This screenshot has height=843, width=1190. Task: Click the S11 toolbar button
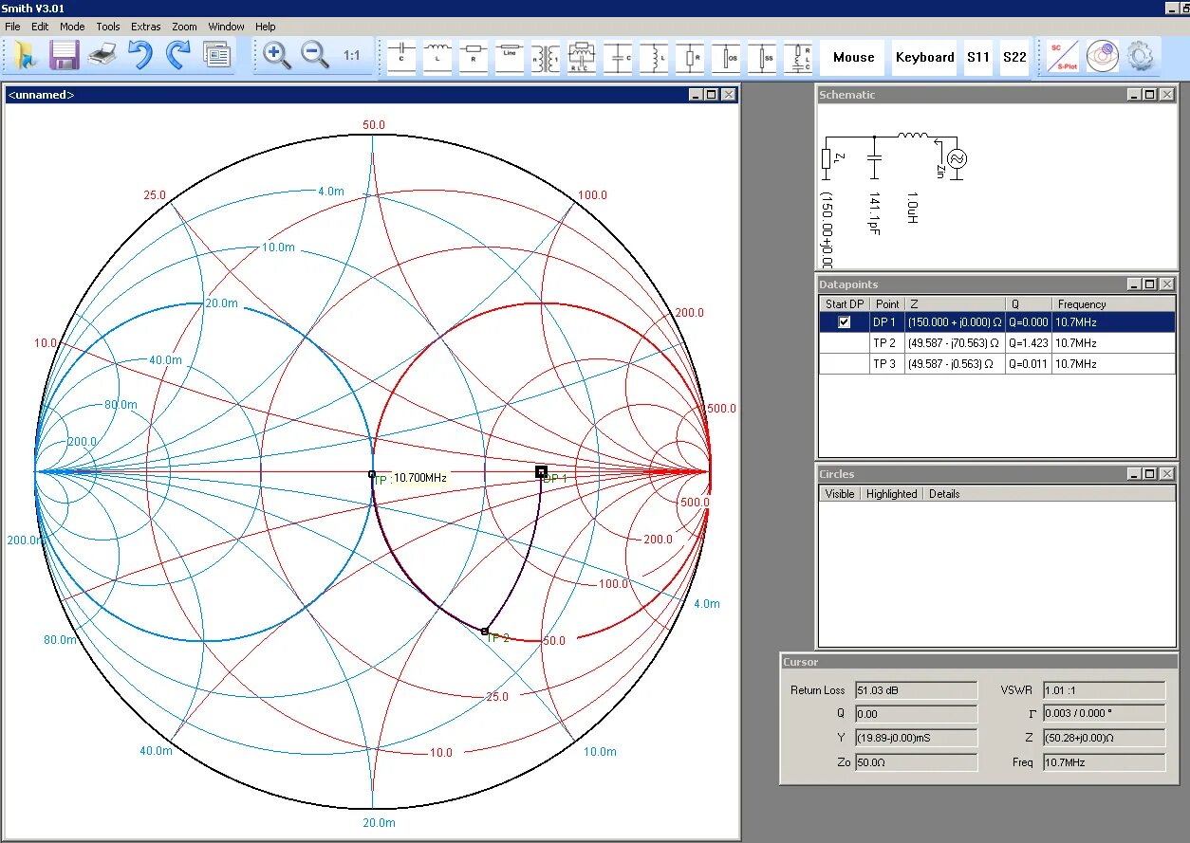point(978,58)
